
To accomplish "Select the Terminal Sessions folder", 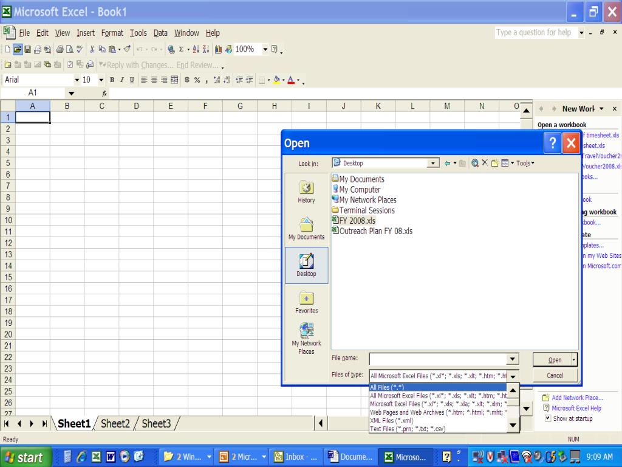I will [363, 210].
